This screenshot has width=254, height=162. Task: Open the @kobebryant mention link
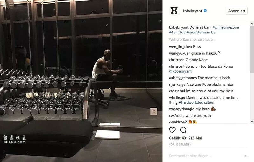pyautogui.click(x=180, y=71)
